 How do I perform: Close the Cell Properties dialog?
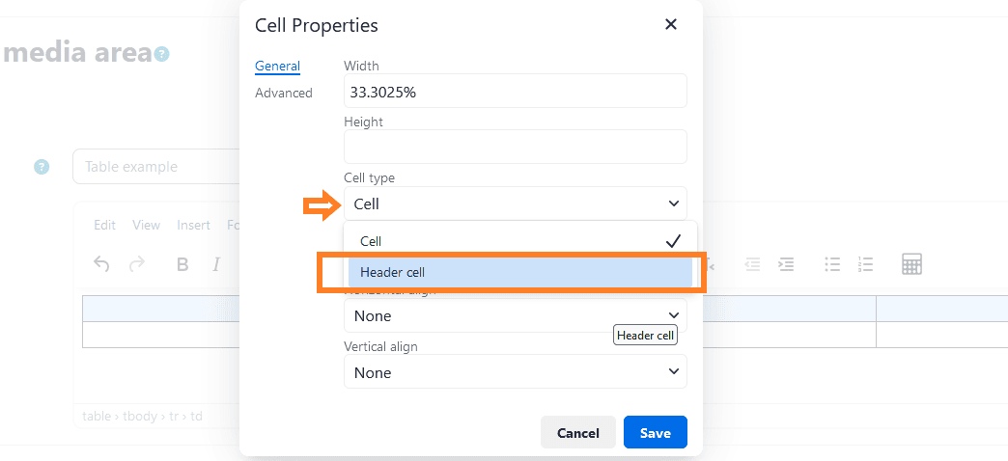click(x=671, y=24)
